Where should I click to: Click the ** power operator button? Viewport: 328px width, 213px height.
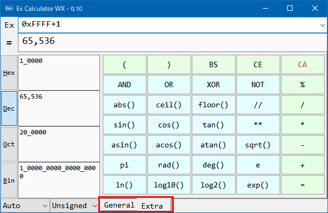[258, 125]
